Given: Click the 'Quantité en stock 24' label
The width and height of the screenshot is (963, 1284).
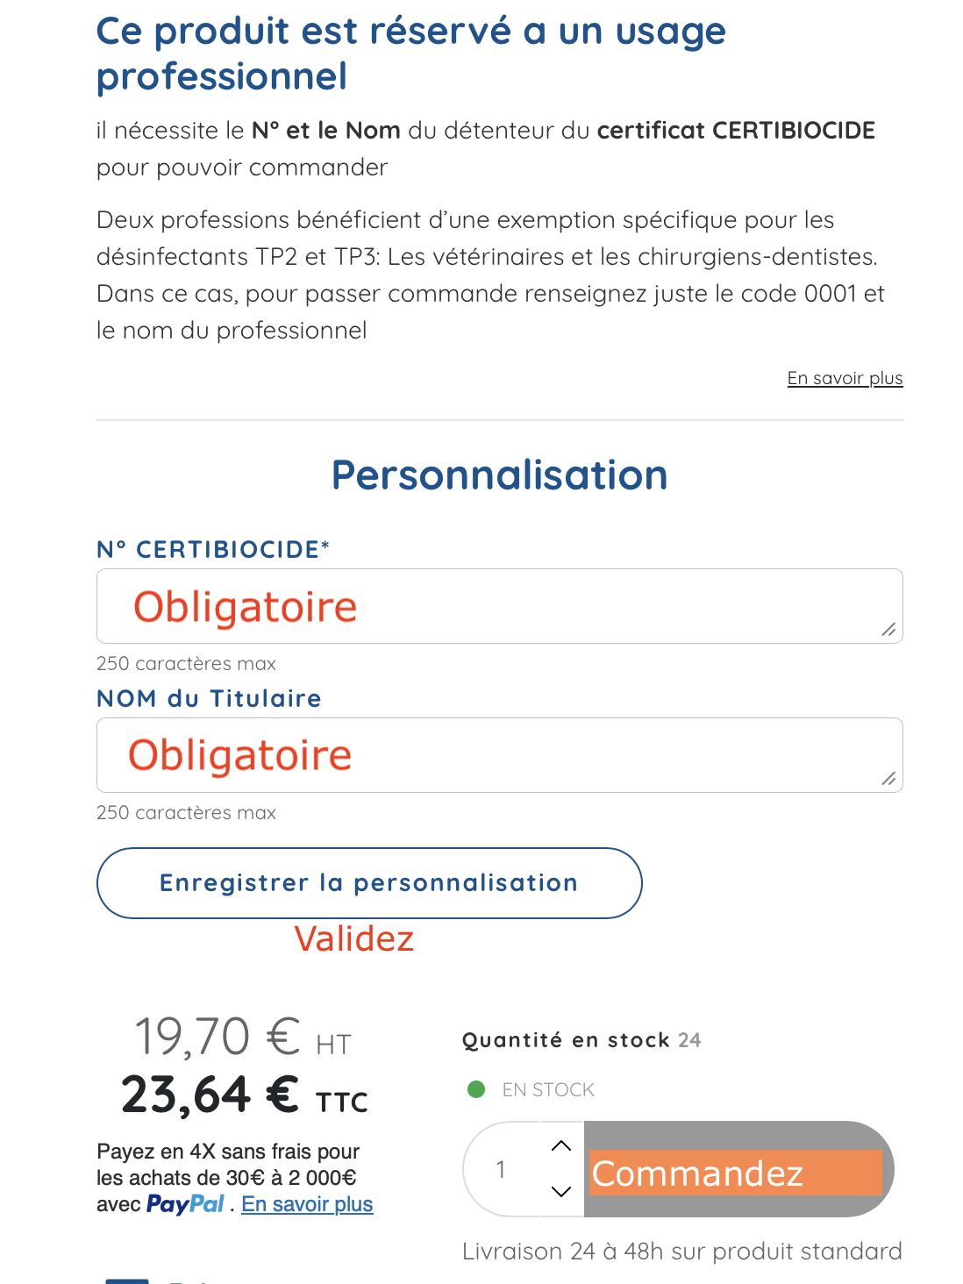Looking at the screenshot, I should tap(581, 1039).
